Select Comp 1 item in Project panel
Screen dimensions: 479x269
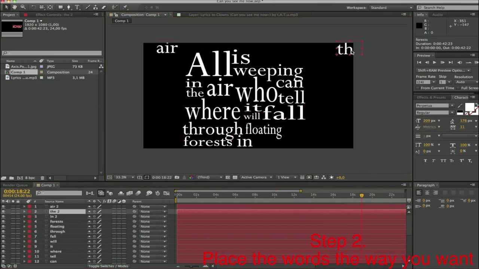pos(18,72)
